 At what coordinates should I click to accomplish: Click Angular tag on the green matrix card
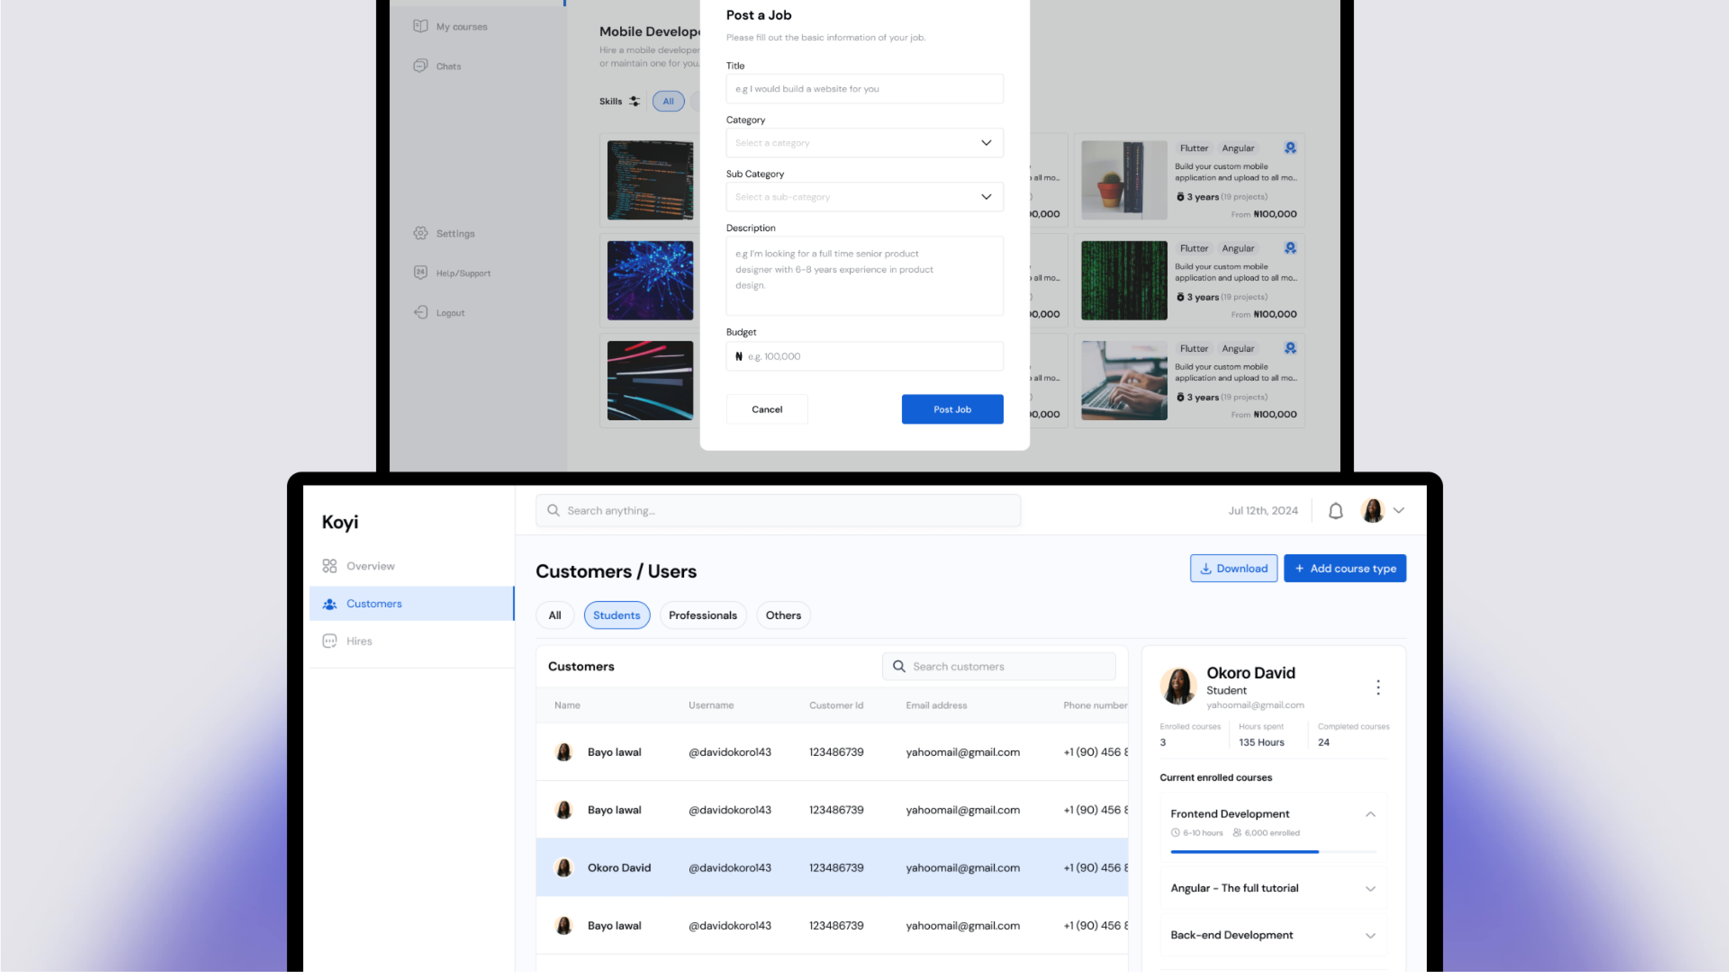coord(1238,248)
